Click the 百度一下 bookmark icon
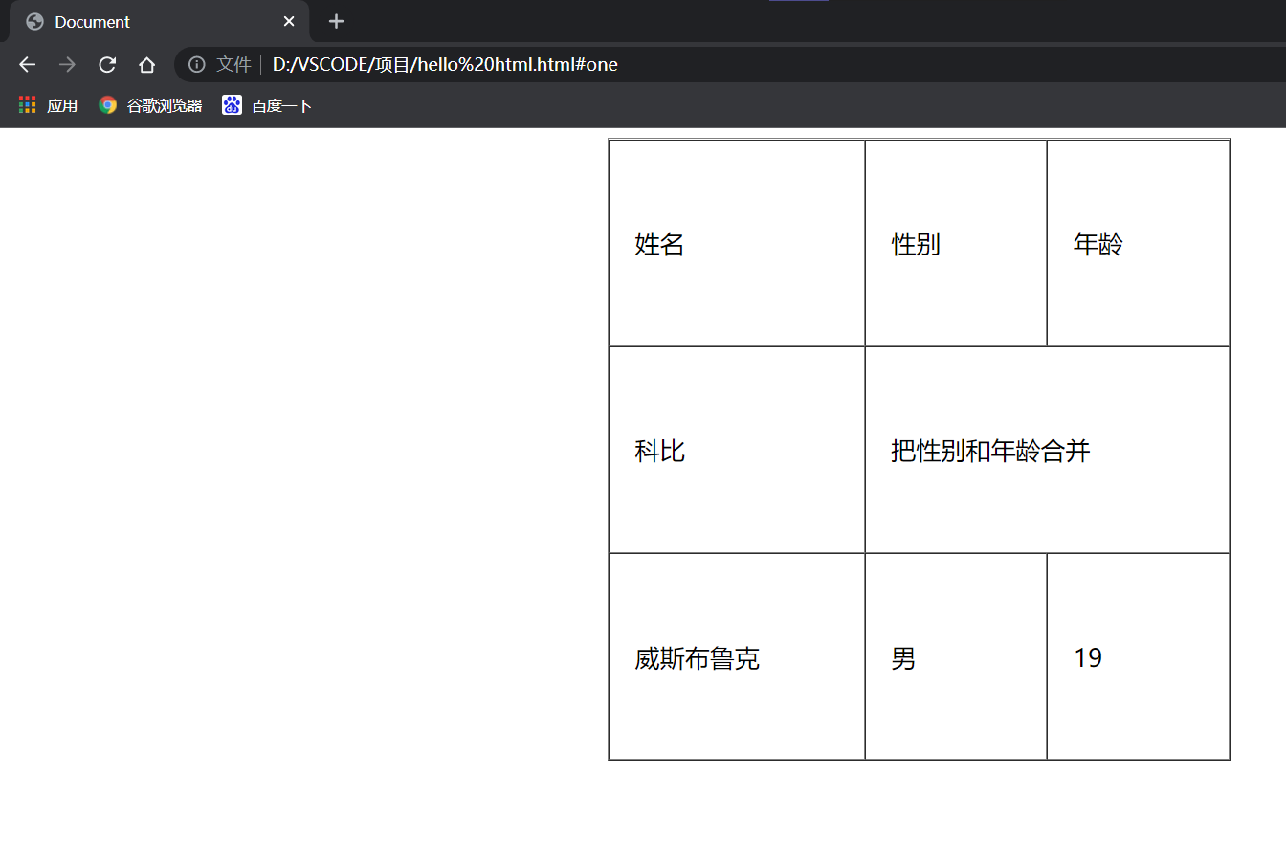This screenshot has height=864, width=1286. pos(232,105)
